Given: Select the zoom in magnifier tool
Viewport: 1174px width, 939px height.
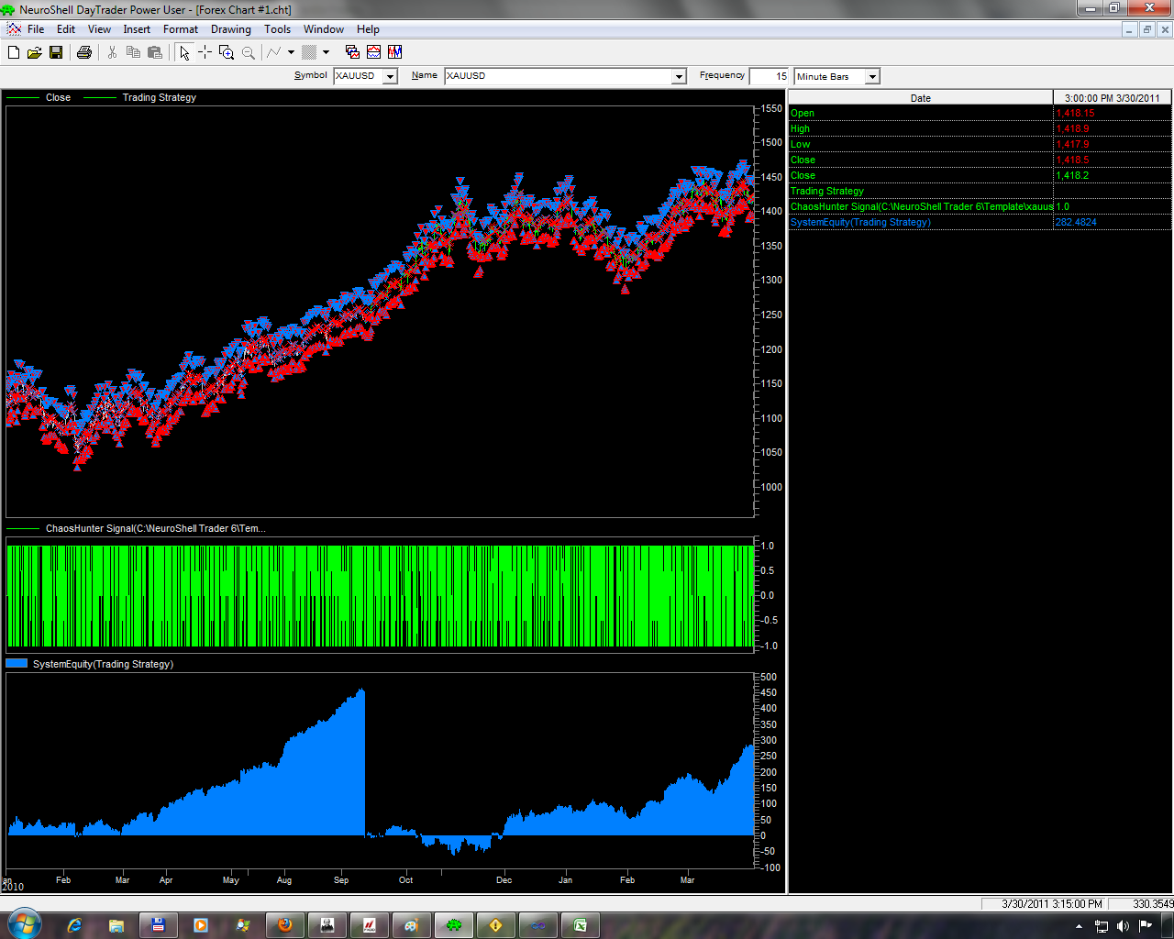Looking at the screenshot, I should [227, 52].
